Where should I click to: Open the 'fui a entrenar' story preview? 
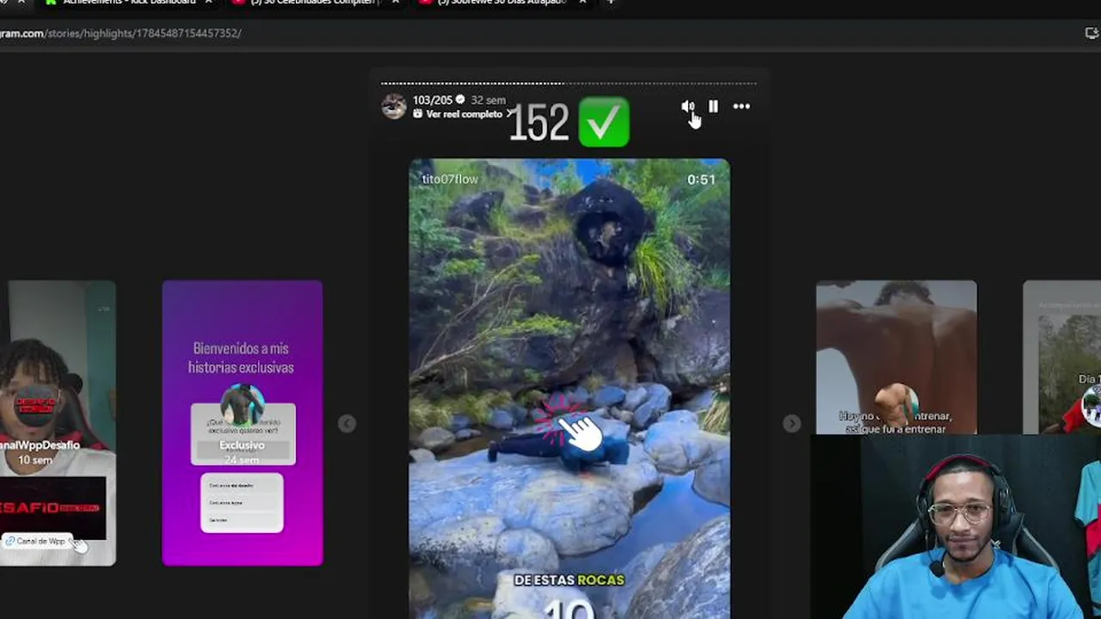(x=896, y=357)
